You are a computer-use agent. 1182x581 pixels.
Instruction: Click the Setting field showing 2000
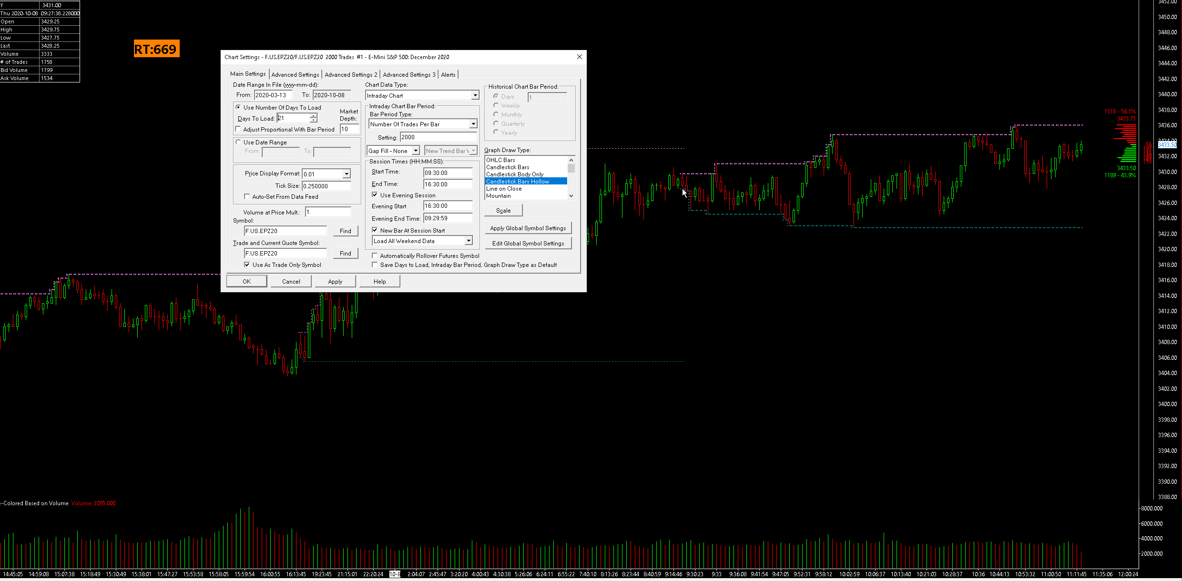(x=438, y=137)
